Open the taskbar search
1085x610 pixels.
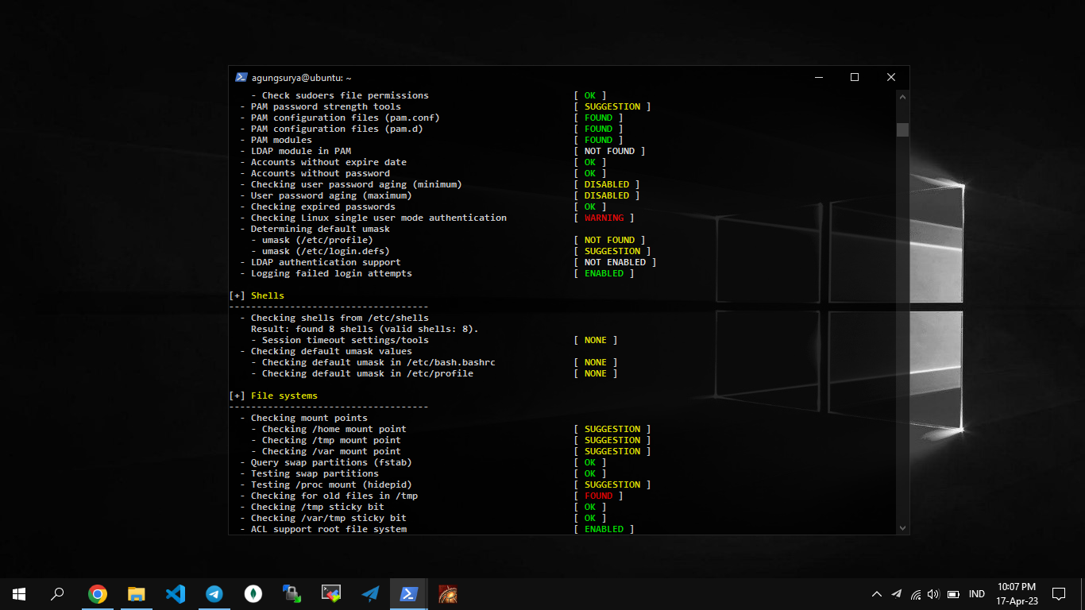(x=57, y=593)
